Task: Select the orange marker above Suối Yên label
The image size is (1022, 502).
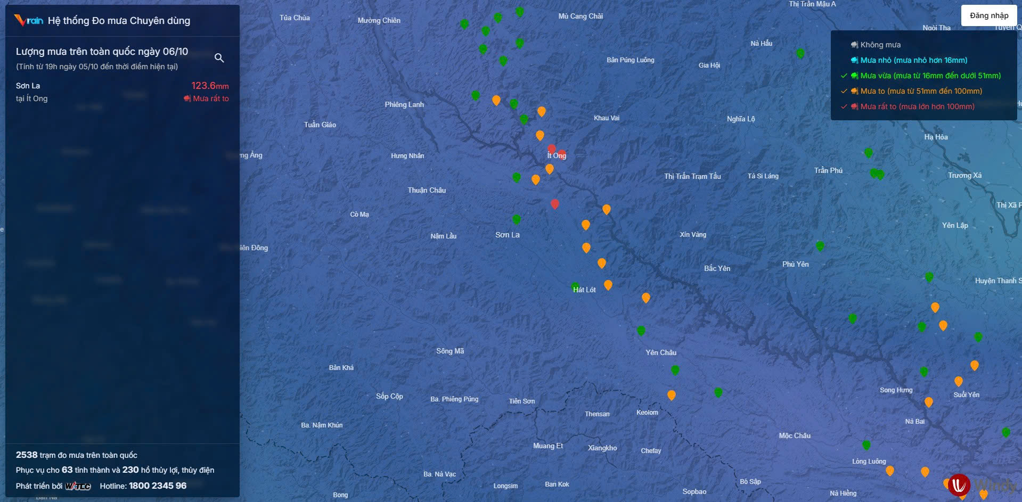Action: tap(958, 381)
